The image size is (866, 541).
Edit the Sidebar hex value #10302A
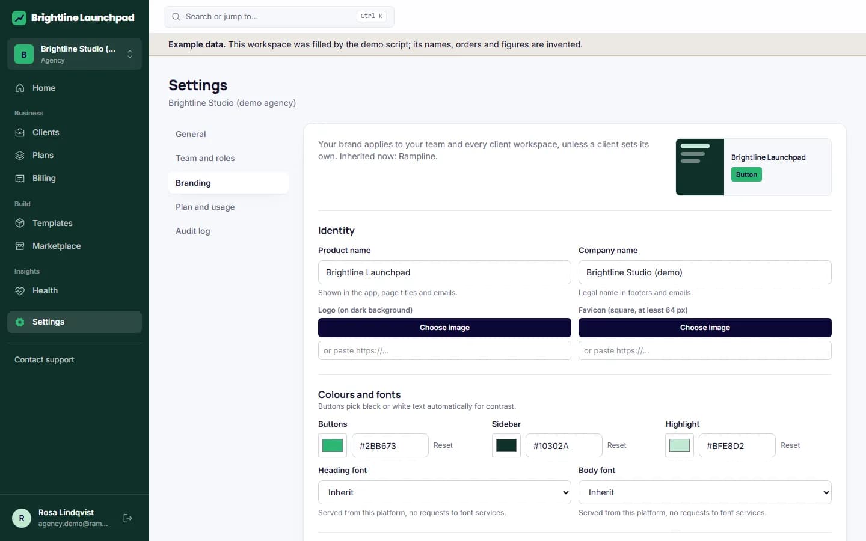tap(564, 445)
